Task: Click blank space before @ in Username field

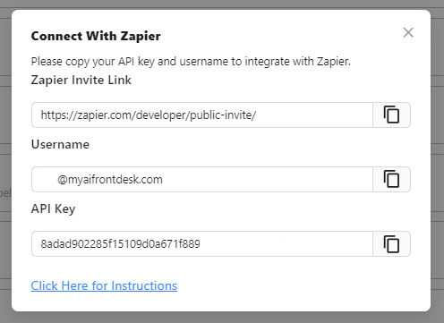Action: pos(47,180)
